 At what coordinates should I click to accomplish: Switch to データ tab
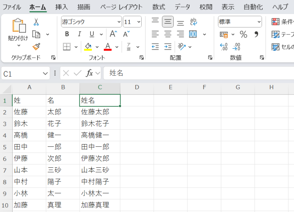182,7
